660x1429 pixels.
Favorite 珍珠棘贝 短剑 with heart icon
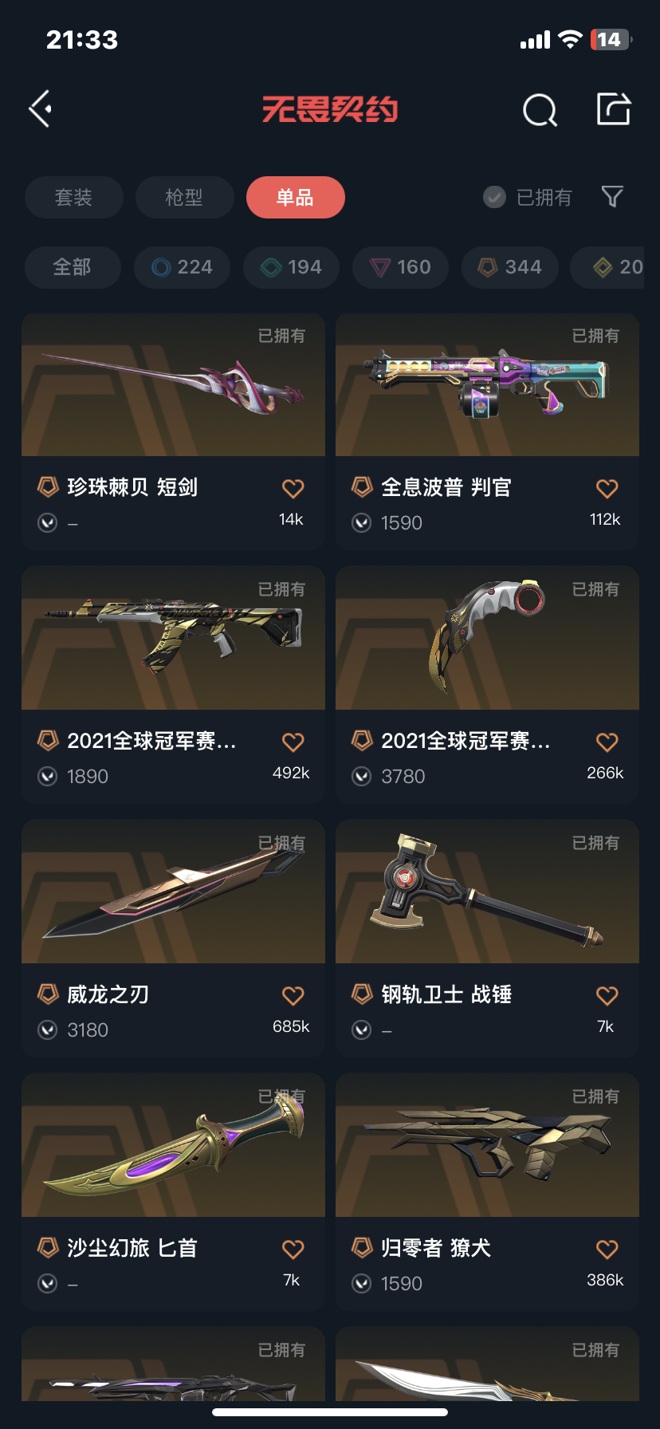pyautogui.click(x=293, y=488)
